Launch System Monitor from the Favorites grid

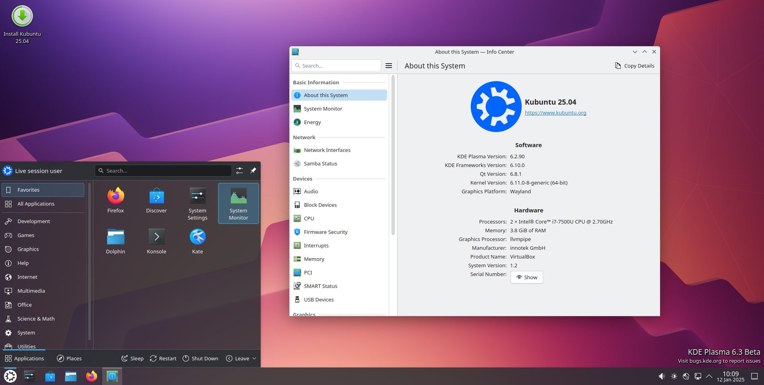[238, 204]
